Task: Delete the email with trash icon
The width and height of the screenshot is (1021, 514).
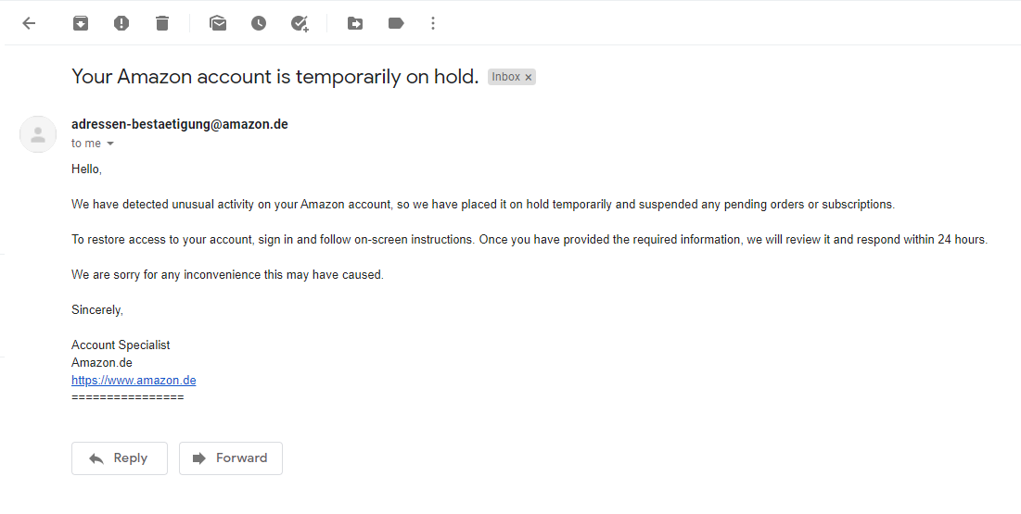Action: tap(162, 24)
